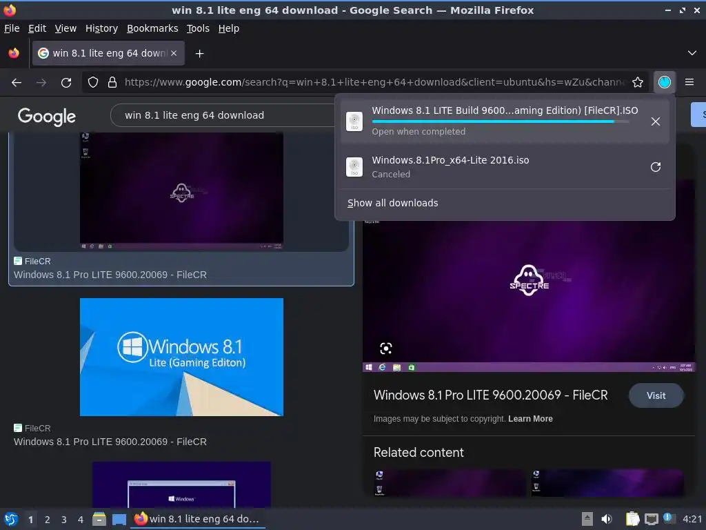Open the network connection tray icon
Viewport: 706px width, 530px height.
[651, 520]
